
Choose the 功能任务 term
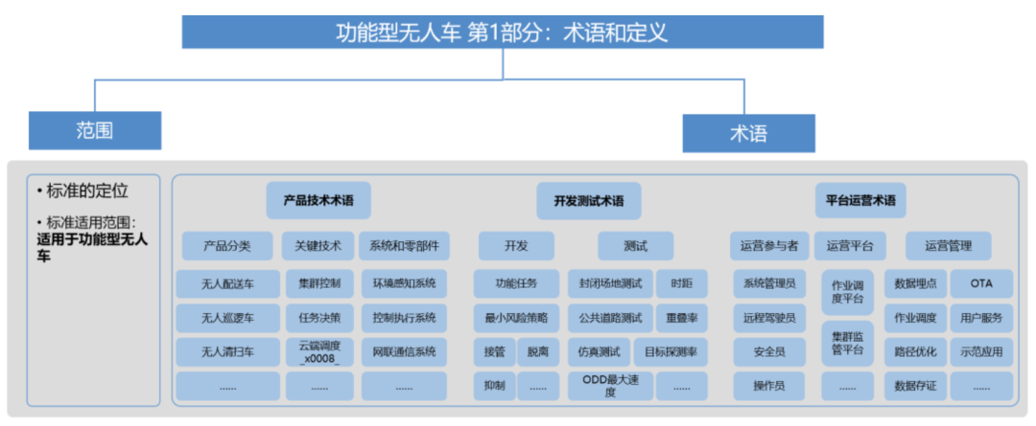point(517,284)
